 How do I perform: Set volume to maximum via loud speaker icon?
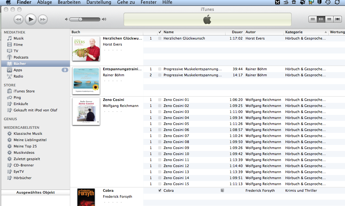(x=104, y=20)
